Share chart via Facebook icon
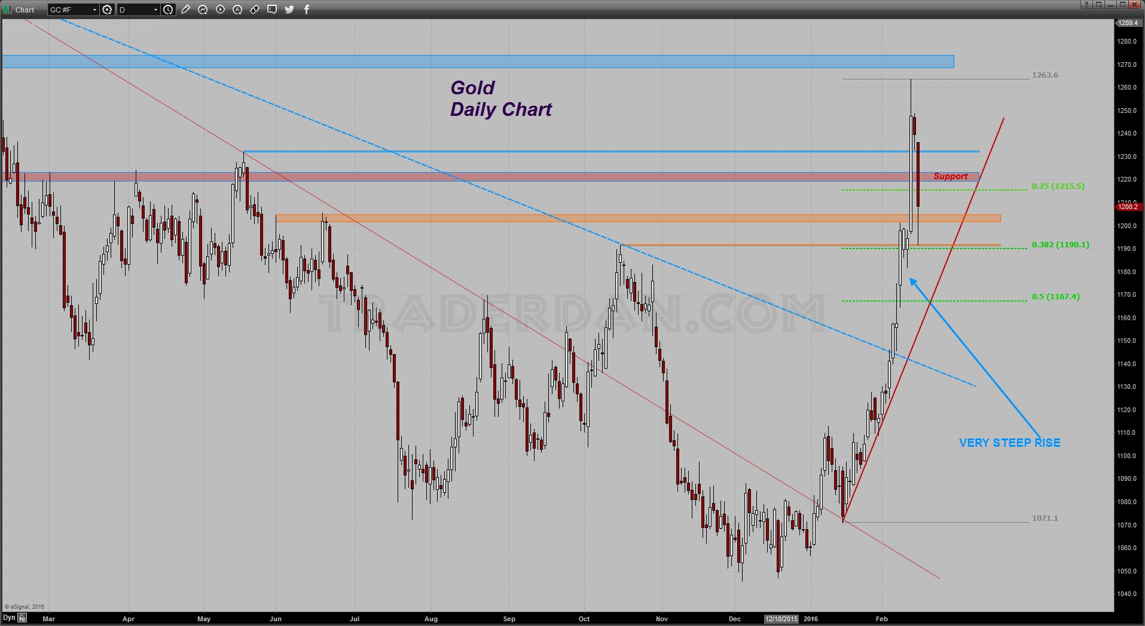The width and height of the screenshot is (1145, 626). [x=307, y=10]
